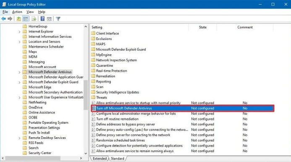Click the OneDrive folder icon in tree
291x162 pixels.
pos(25,107)
